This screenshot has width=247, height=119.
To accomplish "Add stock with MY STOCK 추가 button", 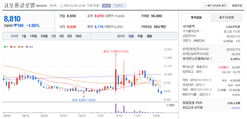I will click(215, 6).
